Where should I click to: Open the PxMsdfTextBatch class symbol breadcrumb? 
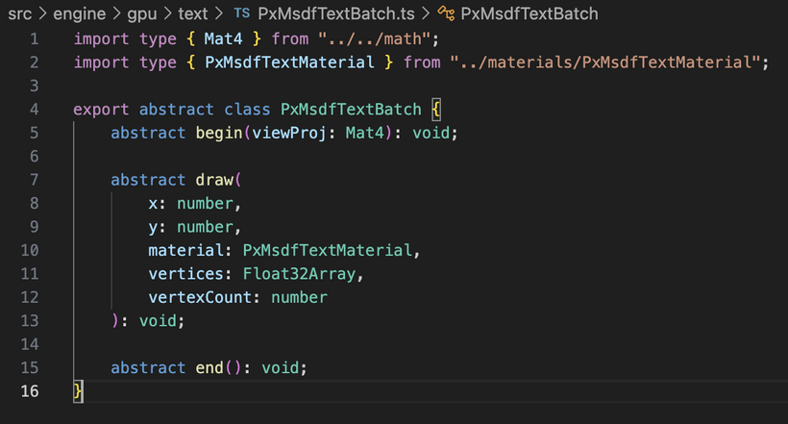(529, 14)
